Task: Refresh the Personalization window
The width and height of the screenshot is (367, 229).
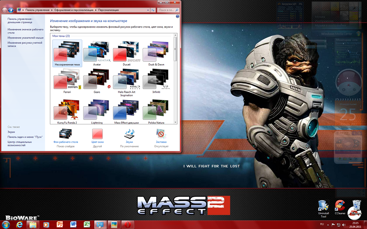Action: 153,10
